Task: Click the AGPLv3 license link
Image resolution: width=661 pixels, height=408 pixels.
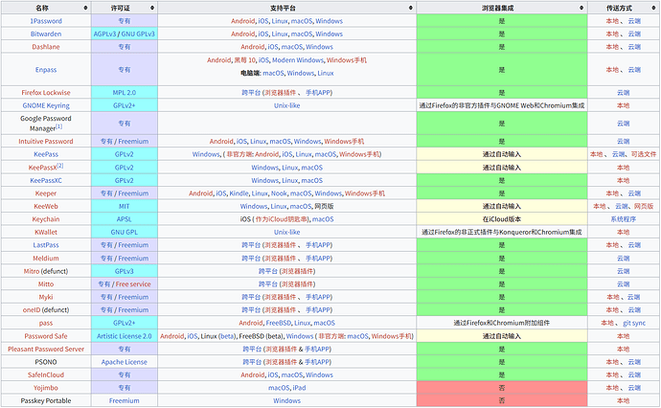Action: click(104, 34)
